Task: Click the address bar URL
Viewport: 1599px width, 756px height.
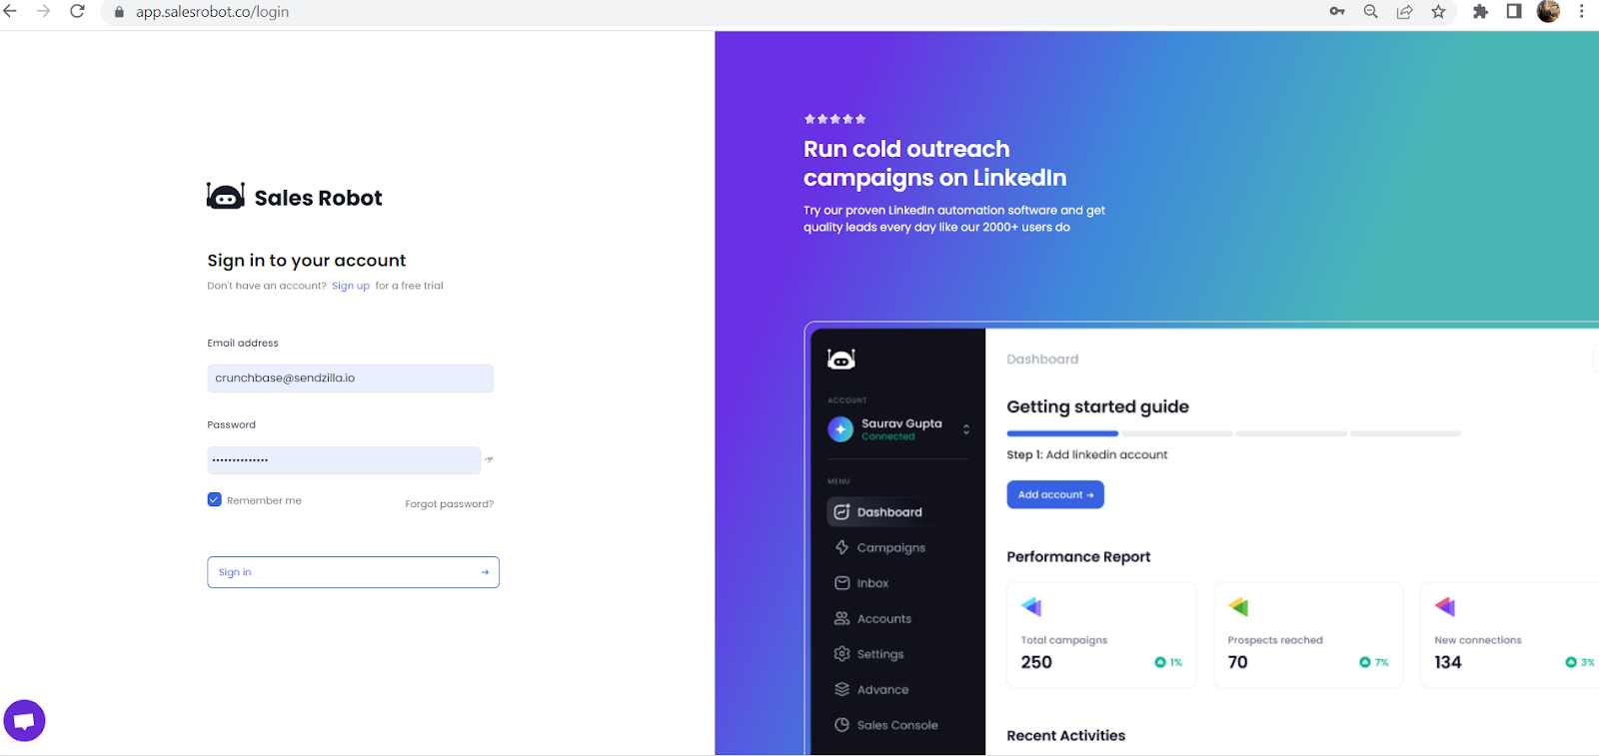Action: pos(212,12)
